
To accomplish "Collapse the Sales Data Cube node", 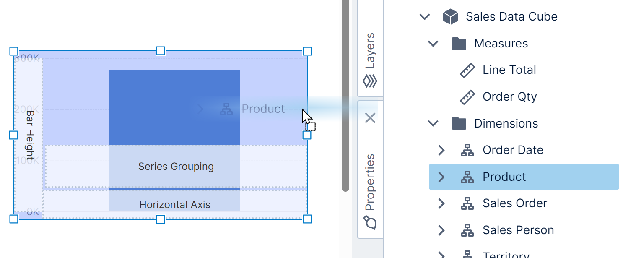I will coord(425,17).
